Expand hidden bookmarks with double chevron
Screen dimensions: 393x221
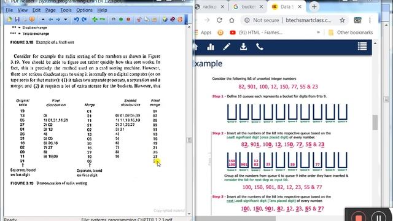318,33
